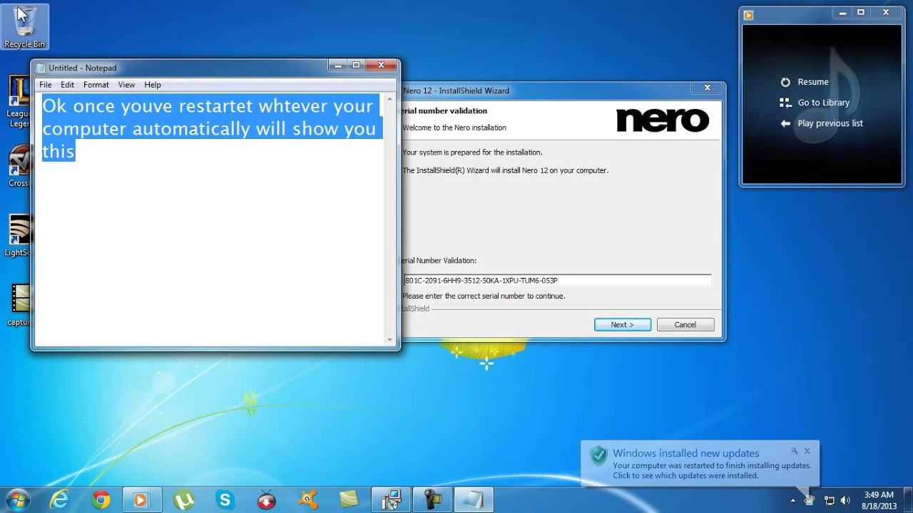Click Resume in the media player

click(x=805, y=82)
